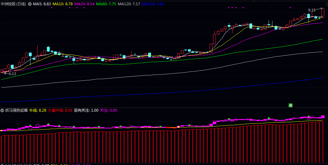The height and width of the screenshot is (165, 328).
Task: Click the magenta MA20 indicator label
Action: (x=84, y=4)
